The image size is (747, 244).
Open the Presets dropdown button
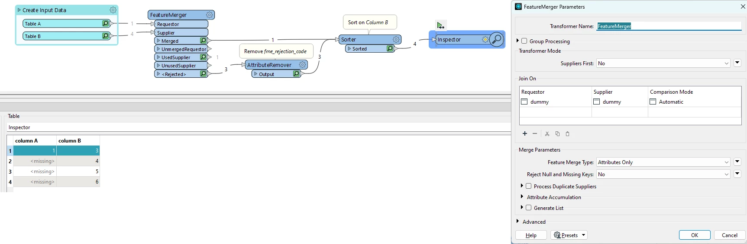click(x=569, y=235)
